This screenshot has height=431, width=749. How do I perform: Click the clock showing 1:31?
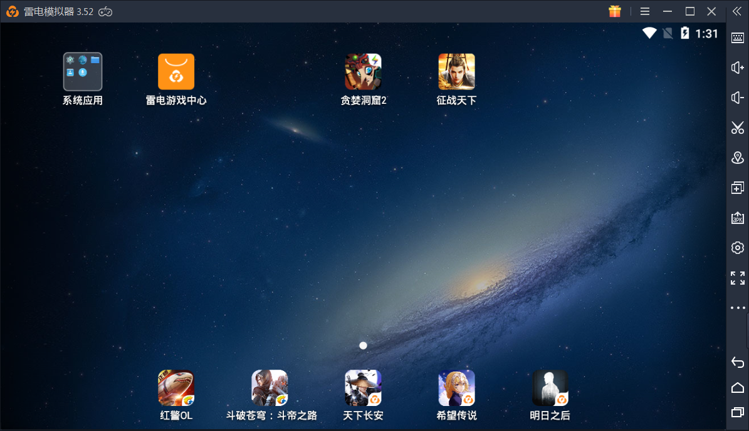[x=706, y=33]
